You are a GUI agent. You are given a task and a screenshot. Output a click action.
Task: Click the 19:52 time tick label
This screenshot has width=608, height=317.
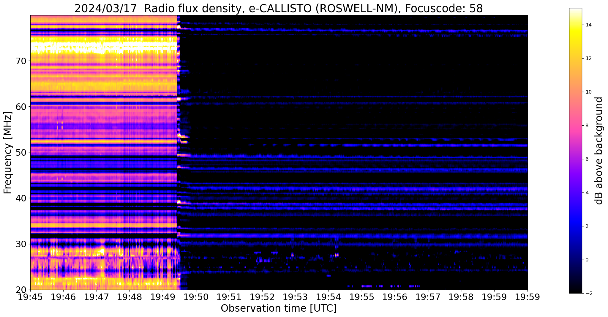(262, 297)
